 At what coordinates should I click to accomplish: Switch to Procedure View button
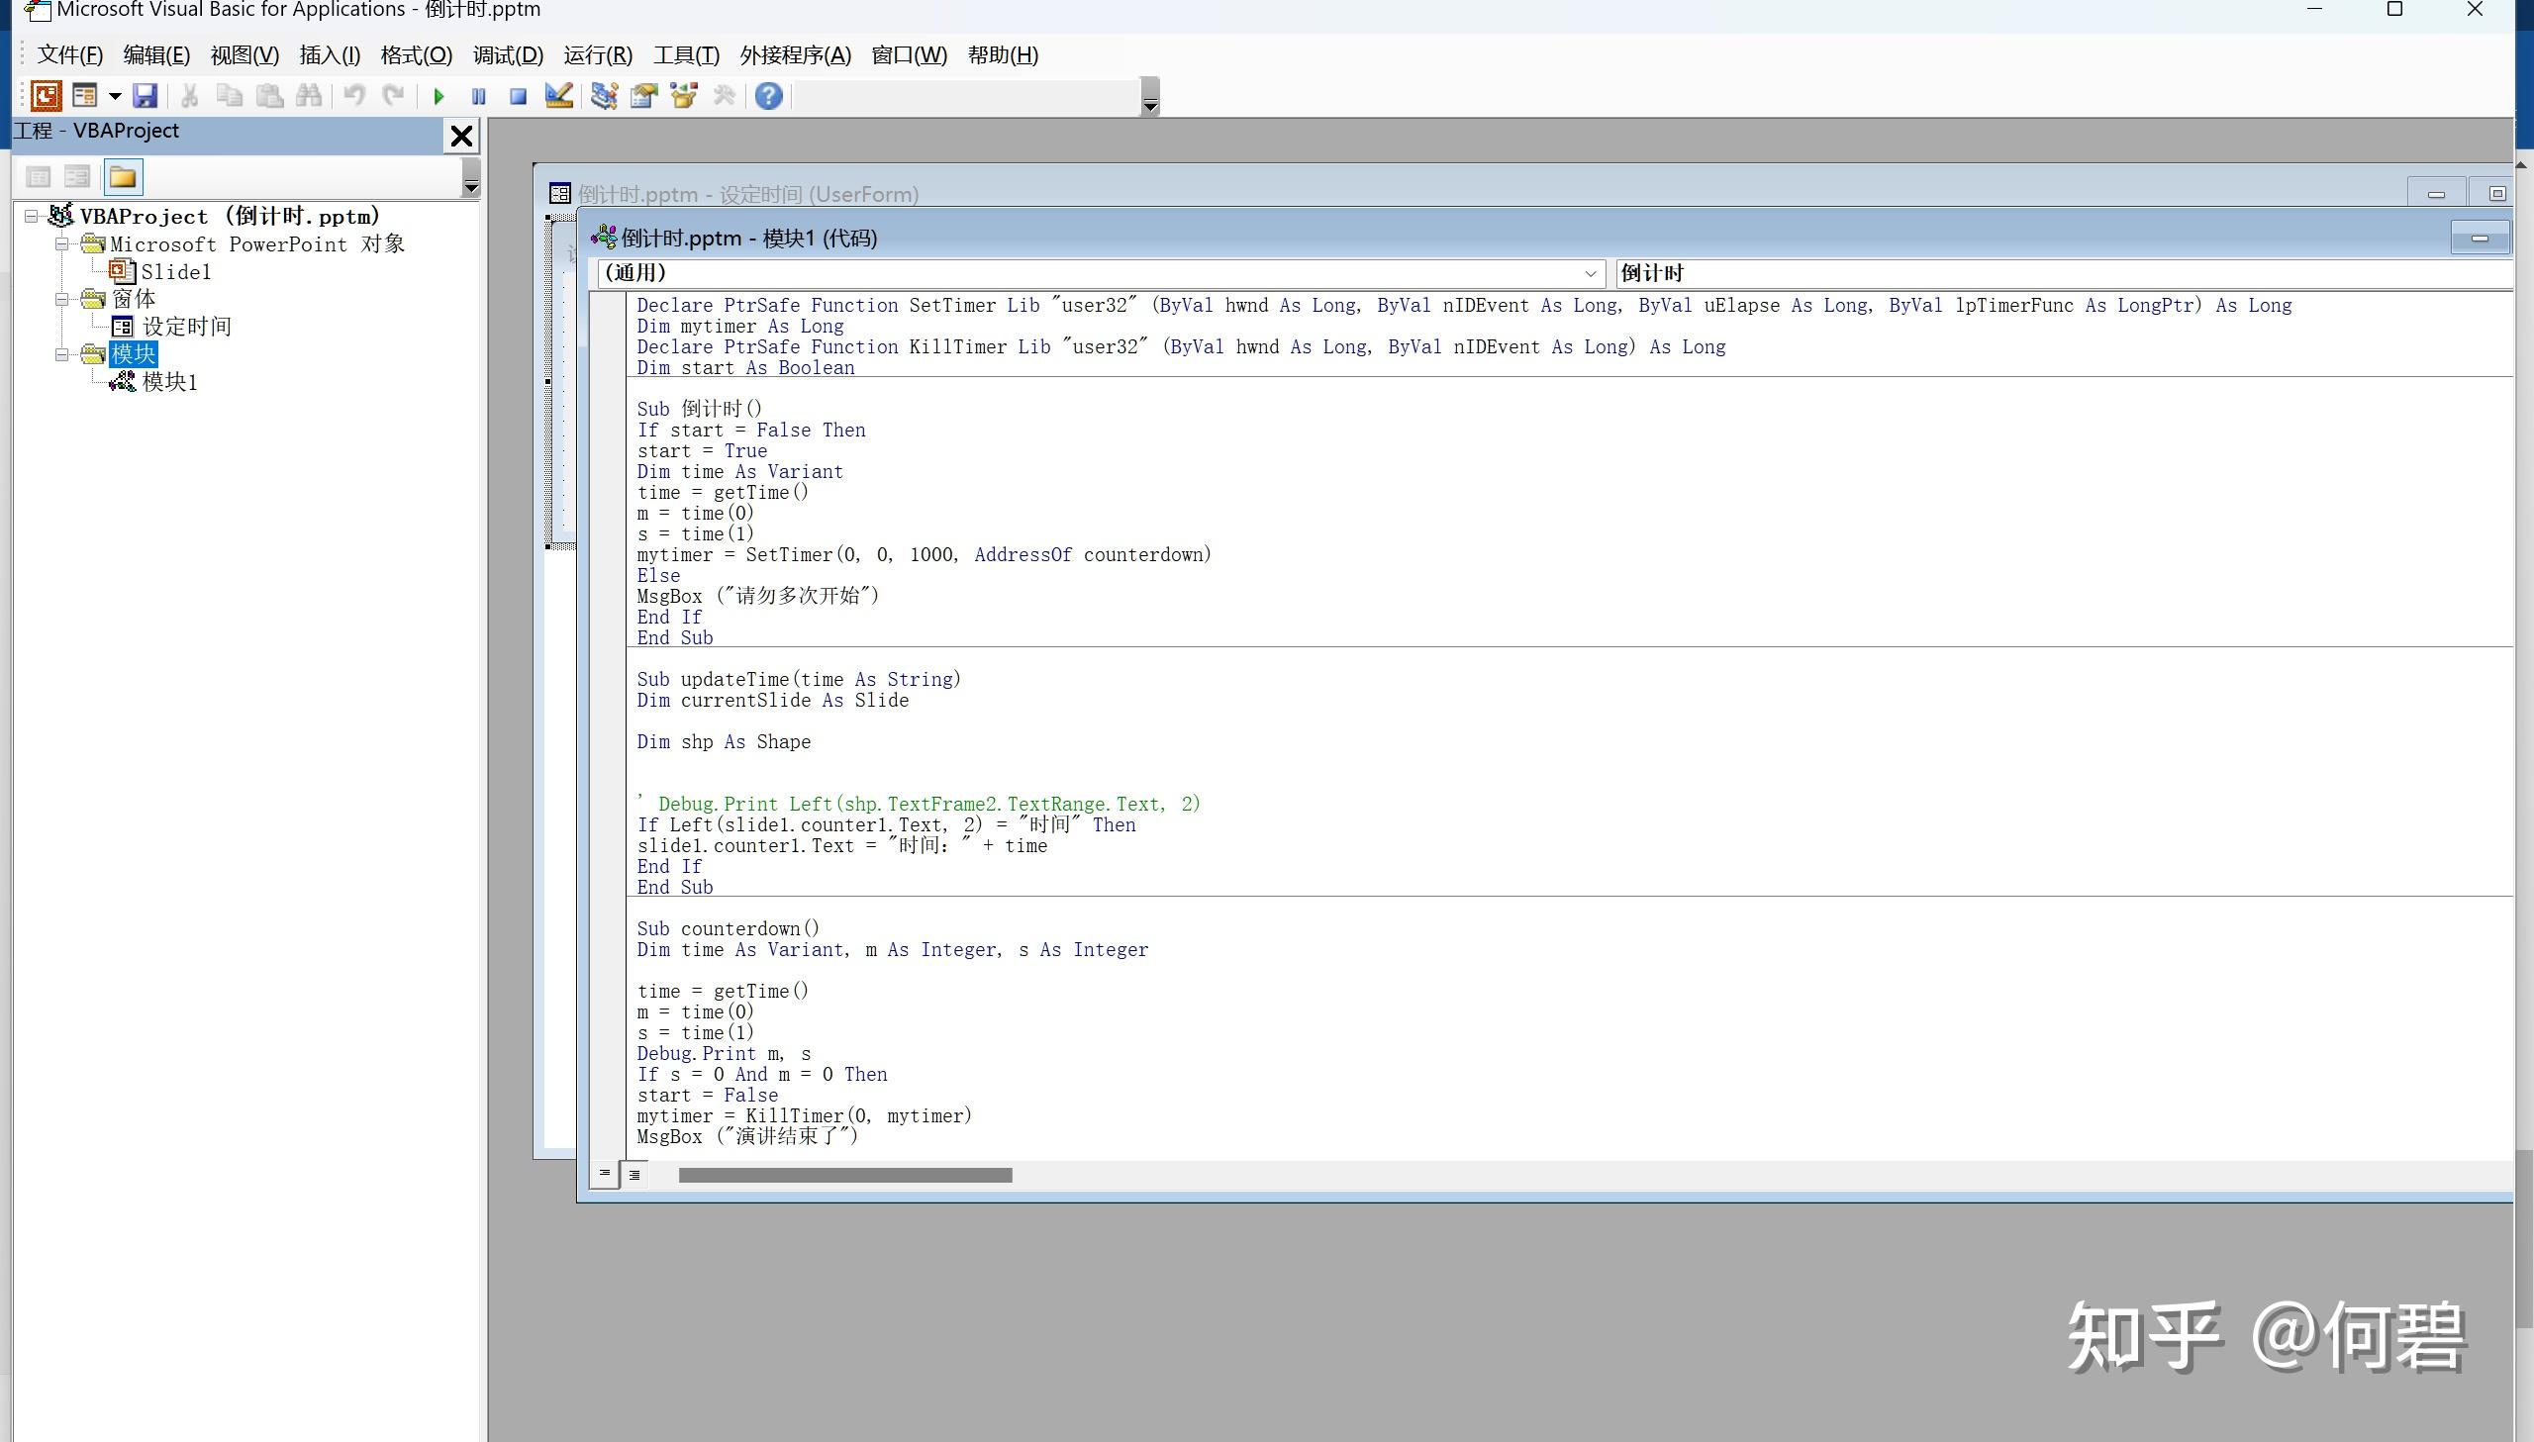tap(604, 1174)
